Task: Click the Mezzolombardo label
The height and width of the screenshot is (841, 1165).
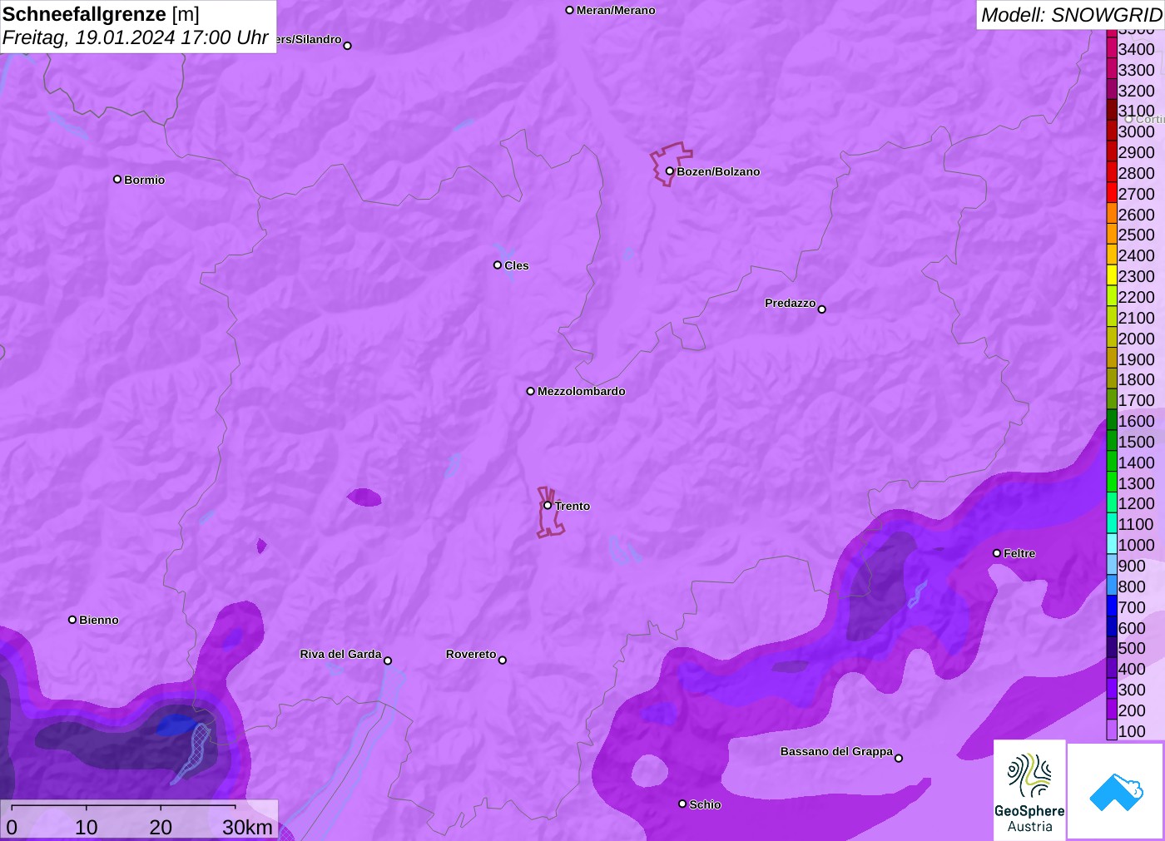Action: pos(582,391)
